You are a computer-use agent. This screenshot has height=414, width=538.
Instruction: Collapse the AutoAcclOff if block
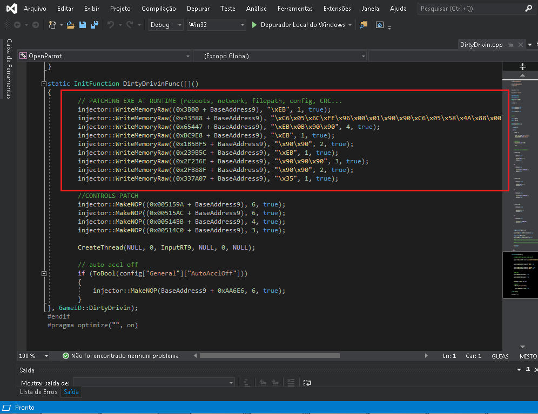[x=44, y=273]
